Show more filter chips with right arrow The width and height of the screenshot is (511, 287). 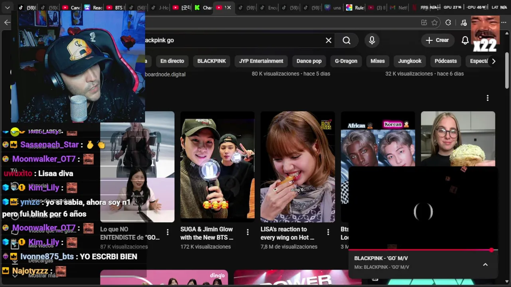(x=493, y=61)
